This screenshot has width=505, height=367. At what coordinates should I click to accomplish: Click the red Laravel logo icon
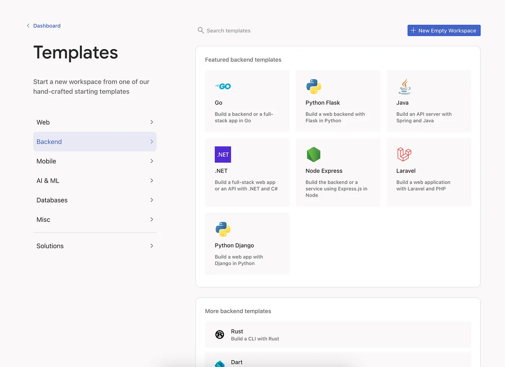point(404,154)
